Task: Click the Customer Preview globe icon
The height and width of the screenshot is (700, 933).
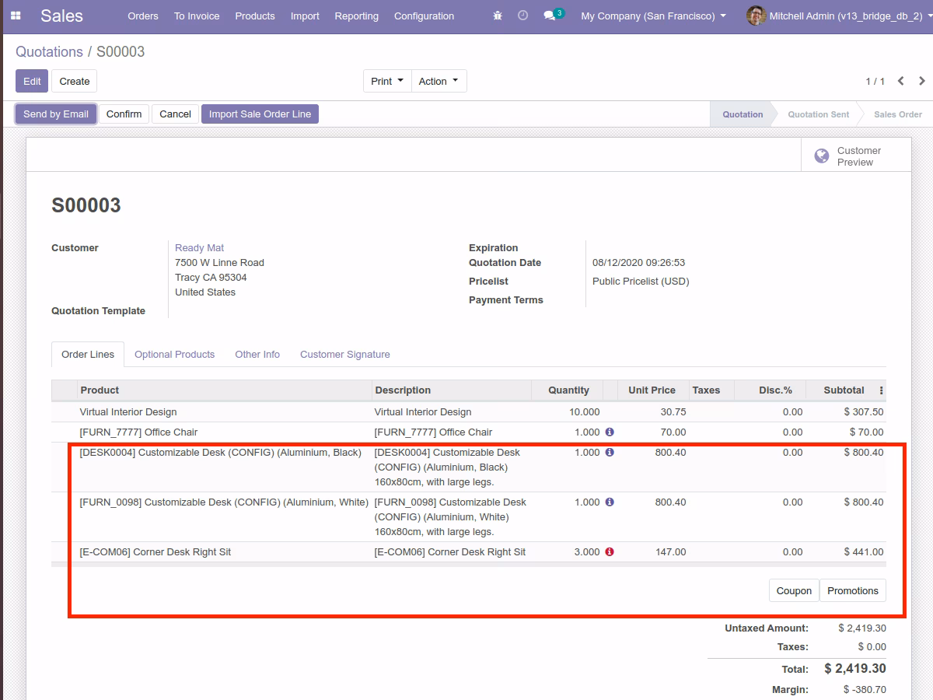Action: 821,156
